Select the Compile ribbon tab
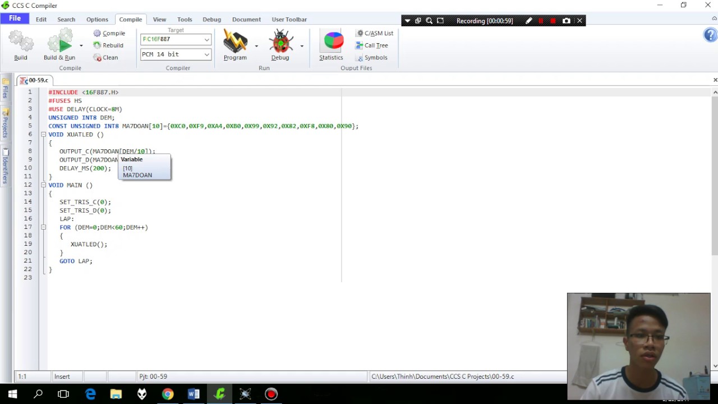This screenshot has width=718, height=404. pyautogui.click(x=130, y=19)
